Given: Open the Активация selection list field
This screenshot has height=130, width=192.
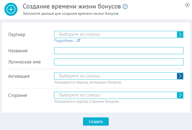Looking at the screenshot, I should pos(119,76).
